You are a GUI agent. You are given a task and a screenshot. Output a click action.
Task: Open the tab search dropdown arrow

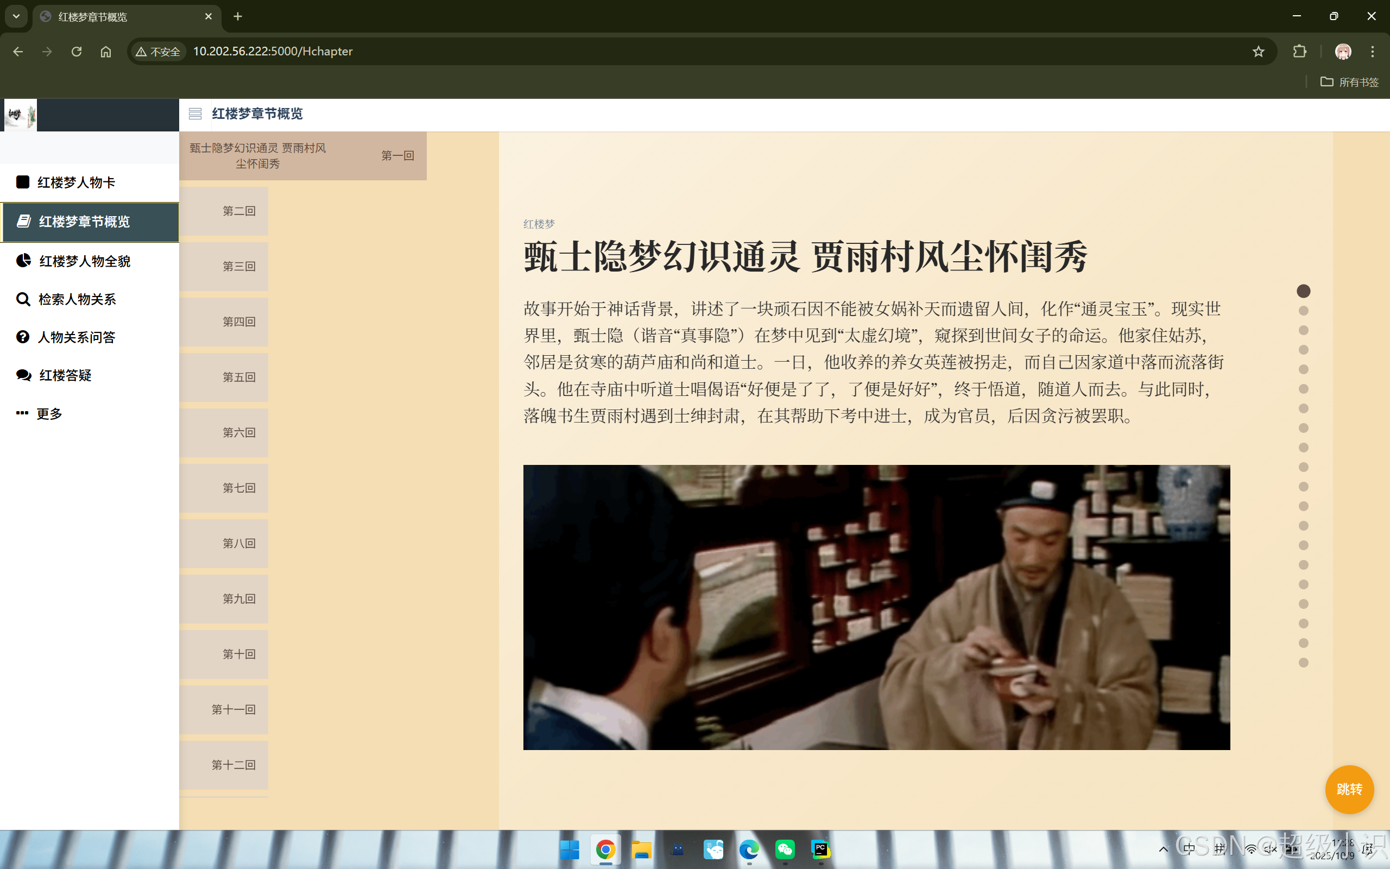(x=16, y=17)
